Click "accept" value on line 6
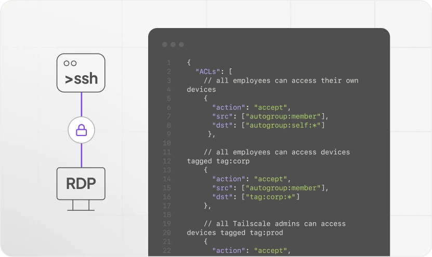 [x=270, y=107]
